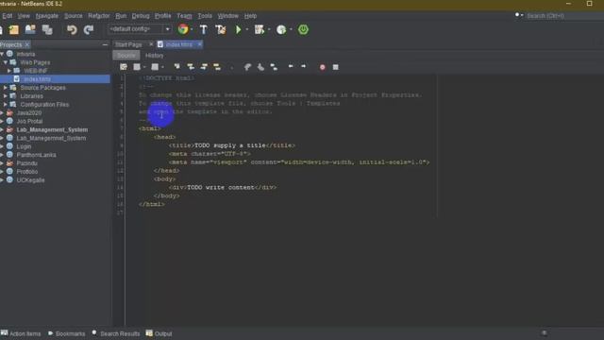
Task: Close the Projects panel tab
Action: tap(27, 44)
